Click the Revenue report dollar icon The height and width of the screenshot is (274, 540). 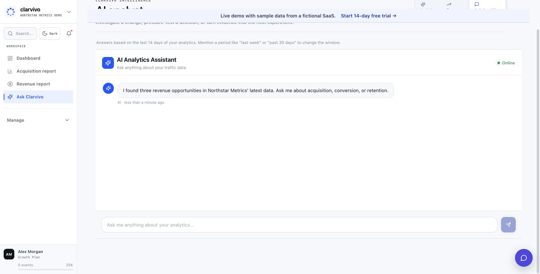coord(10,84)
